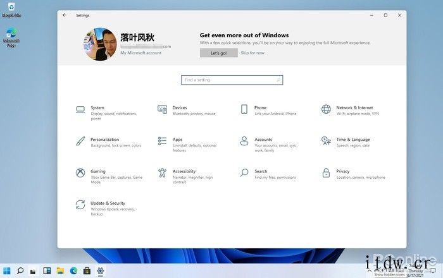
Task: Open the Windows Start menu on taskbar
Action: pyautogui.click(x=6, y=271)
